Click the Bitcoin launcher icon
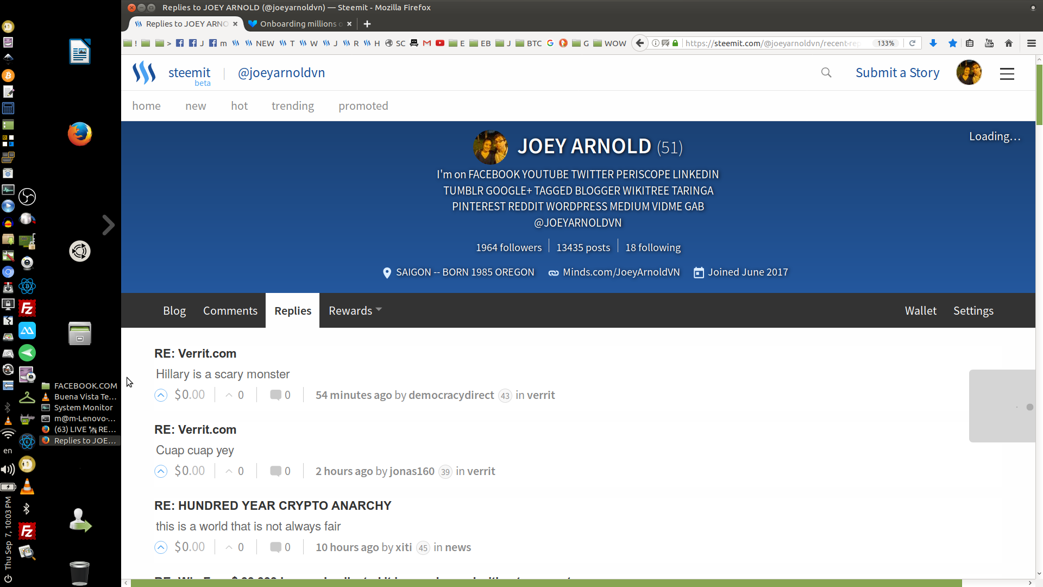The width and height of the screenshot is (1043, 587). pyautogui.click(x=8, y=76)
